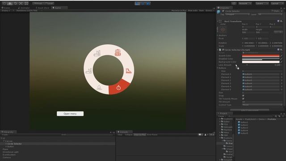
Task: Click the Disabled Color swatch
Action: click(x=261, y=59)
